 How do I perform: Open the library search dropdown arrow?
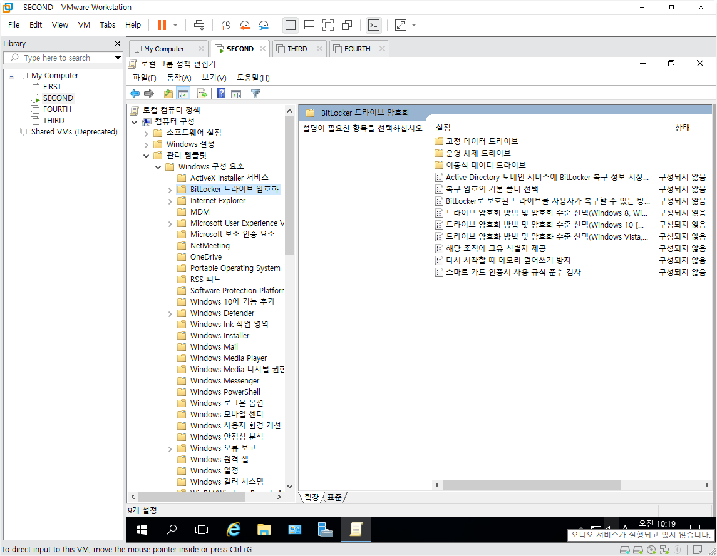(x=118, y=58)
